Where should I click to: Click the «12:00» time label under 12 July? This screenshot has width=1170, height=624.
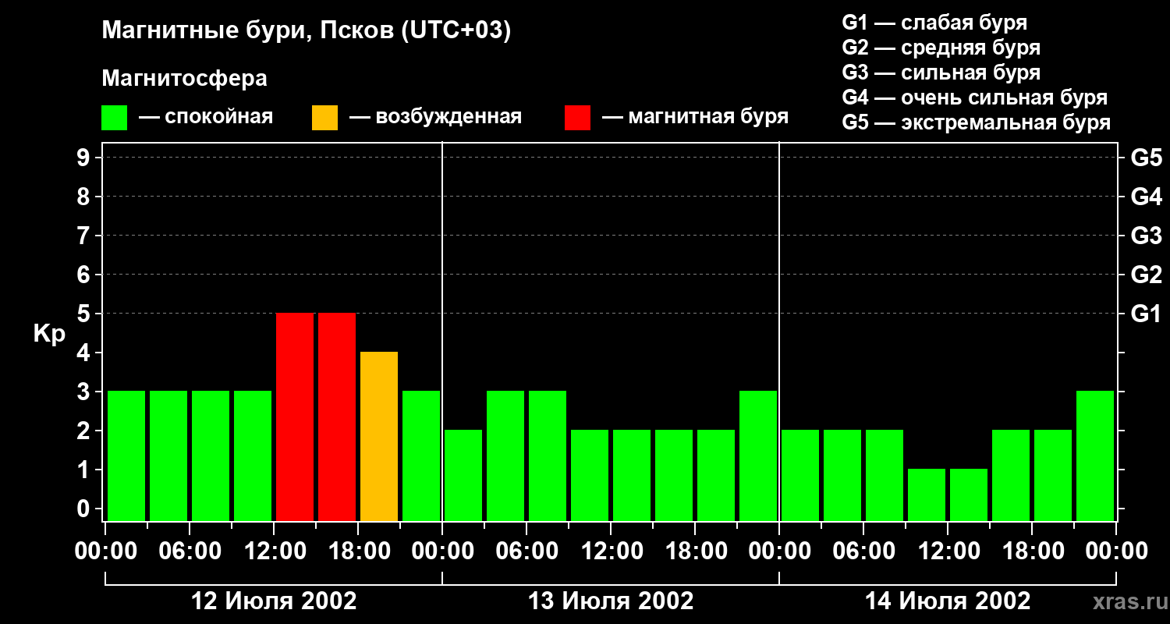coord(274,551)
